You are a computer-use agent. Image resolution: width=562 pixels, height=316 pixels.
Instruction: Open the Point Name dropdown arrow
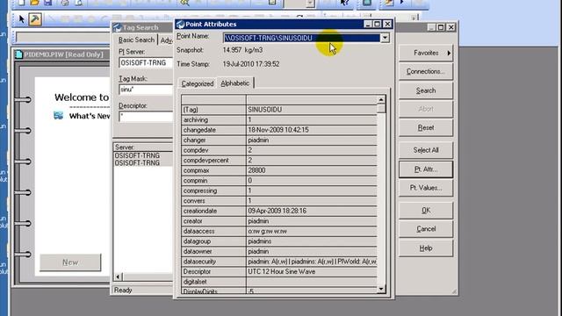click(385, 38)
